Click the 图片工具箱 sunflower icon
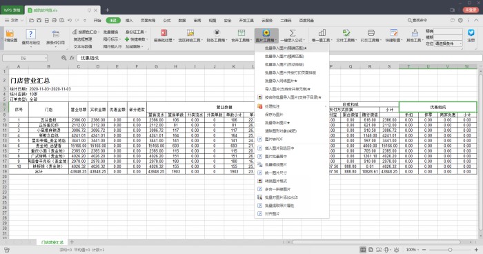 tap(266, 32)
